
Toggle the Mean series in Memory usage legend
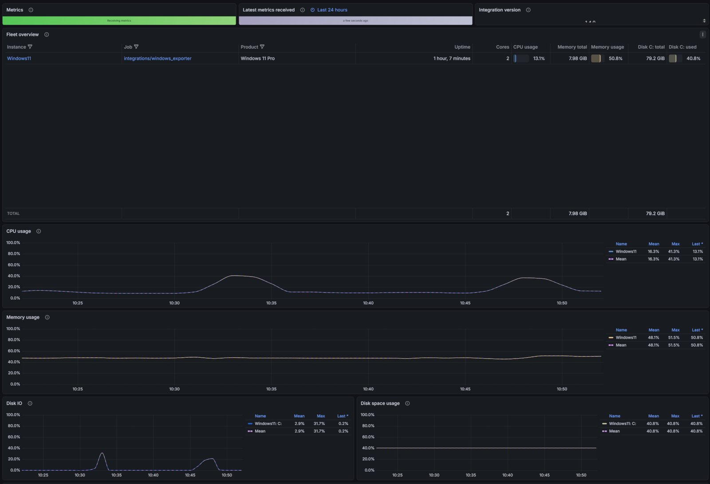pyautogui.click(x=621, y=345)
